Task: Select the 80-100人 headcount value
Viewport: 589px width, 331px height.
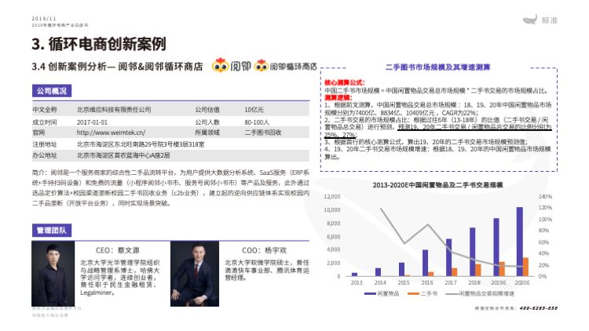Action: point(257,122)
